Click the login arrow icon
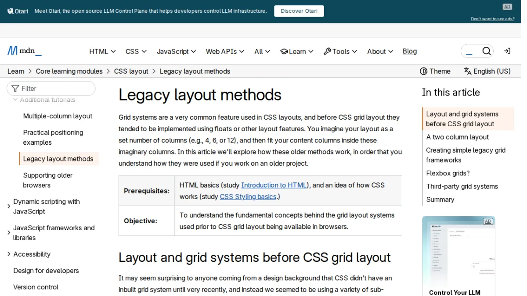527x296 pixels. [507, 51]
